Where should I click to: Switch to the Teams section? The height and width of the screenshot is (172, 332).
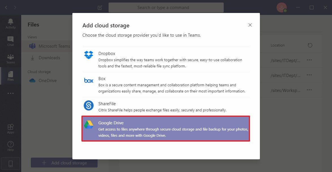pos(10,58)
